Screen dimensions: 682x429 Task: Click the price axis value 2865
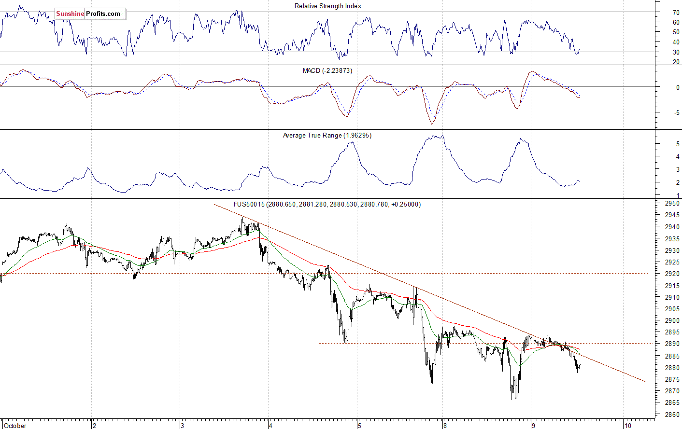(x=673, y=402)
